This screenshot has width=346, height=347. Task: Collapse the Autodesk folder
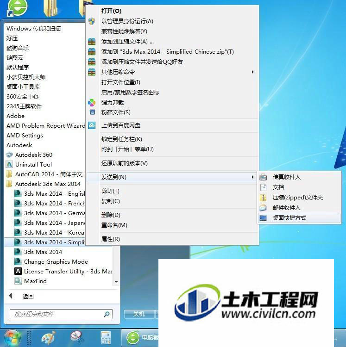[19, 145]
